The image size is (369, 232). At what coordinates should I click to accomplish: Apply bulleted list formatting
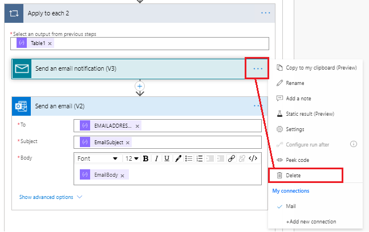pos(189,158)
